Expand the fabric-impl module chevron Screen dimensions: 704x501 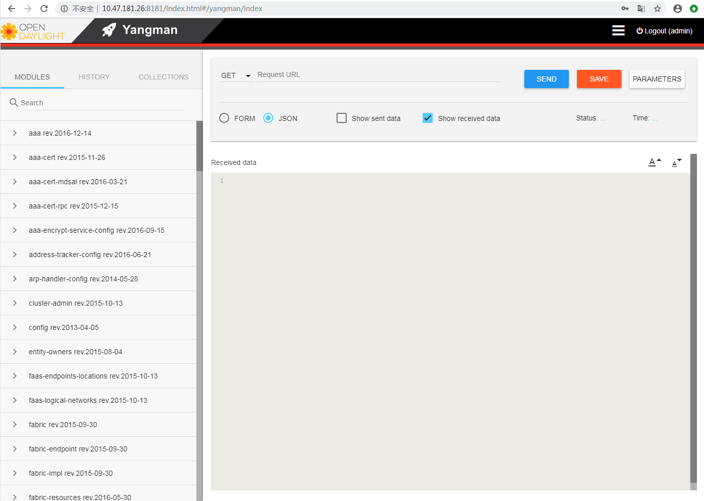point(15,473)
